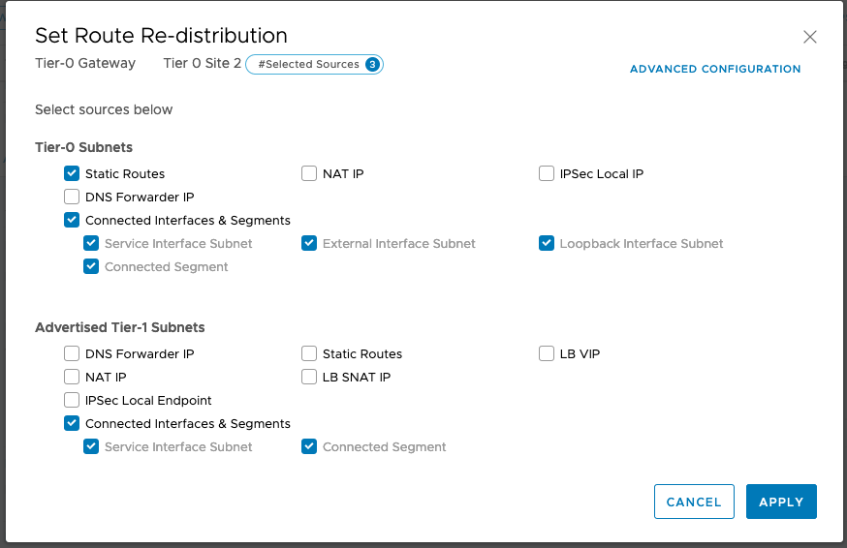Close the Set Route Re-distribution dialog
The width and height of the screenshot is (847, 548).
(810, 38)
